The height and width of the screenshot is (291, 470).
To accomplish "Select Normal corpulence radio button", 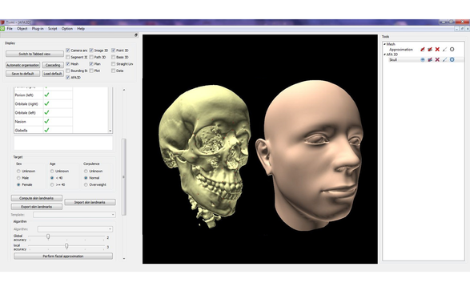I will tap(86, 178).
